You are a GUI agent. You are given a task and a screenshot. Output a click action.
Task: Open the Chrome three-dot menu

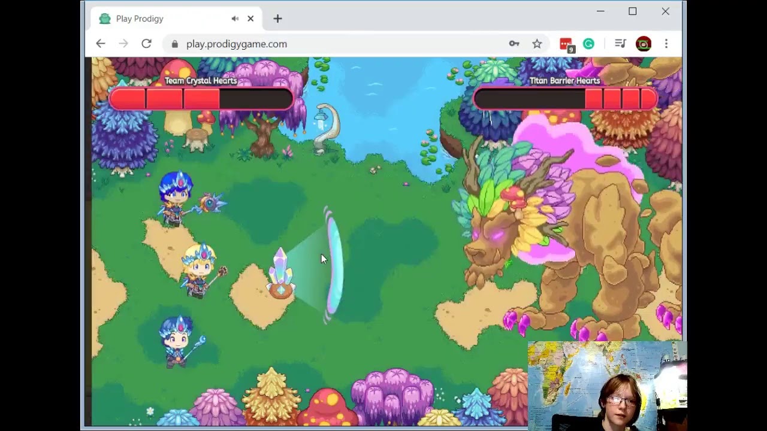[x=666, y=44]
